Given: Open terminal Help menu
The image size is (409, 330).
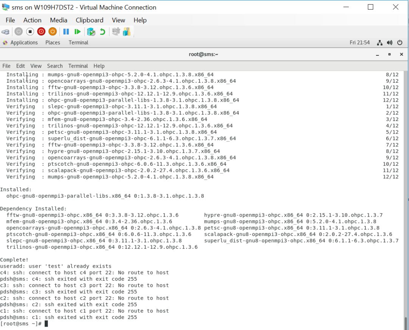Looking at the screenshot, I should (x=99, y=66).
